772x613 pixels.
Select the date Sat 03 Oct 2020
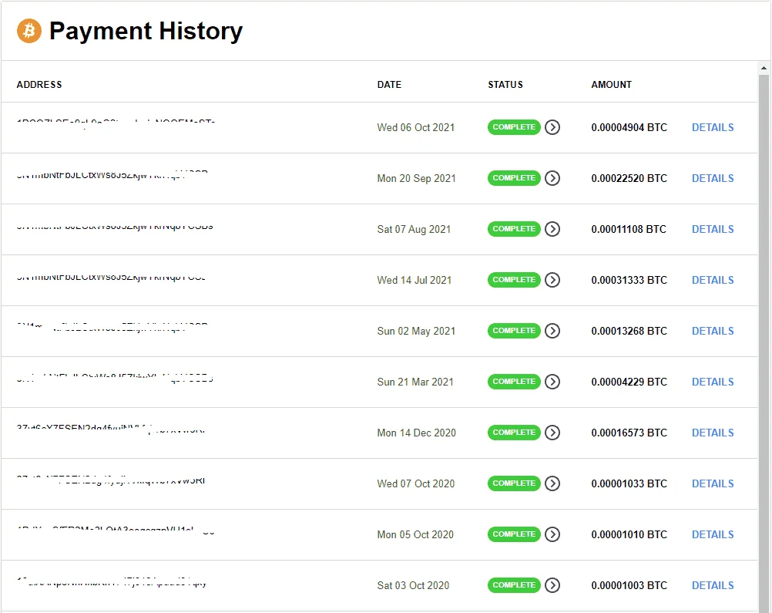(413, 585)
